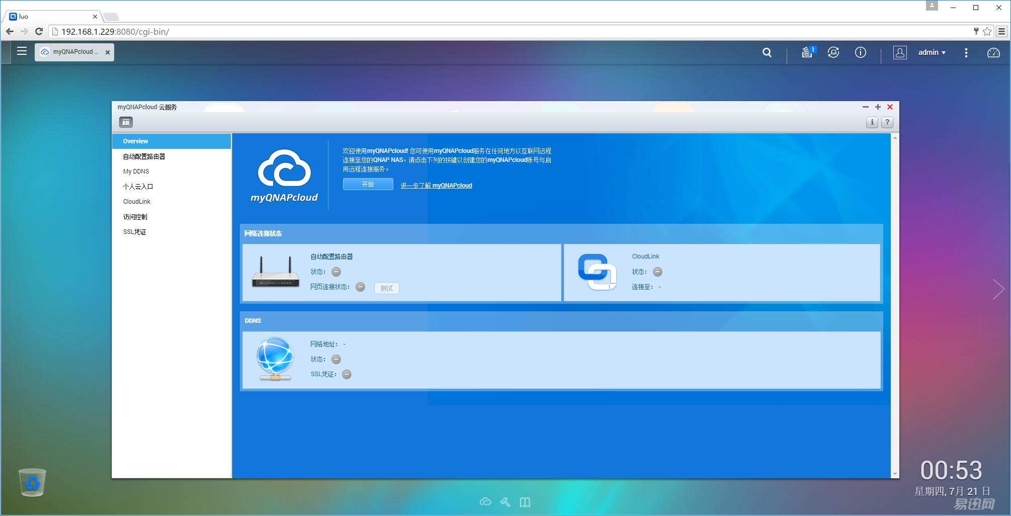Toggle the sidebar panel icon in myQNAPcloud

[126, 122]
